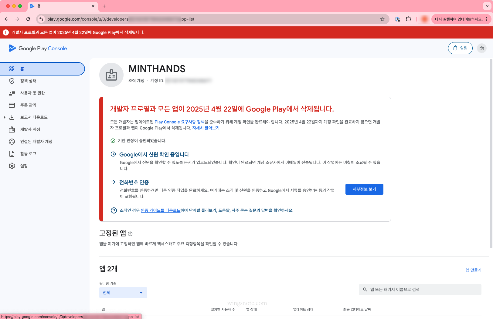Click the 설치한 사용자 수 column header
This screenshot has width=493, height=319.
pos(223,310)
